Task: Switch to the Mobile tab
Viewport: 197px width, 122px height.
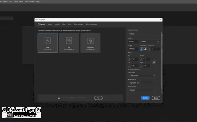Action: 57,24
